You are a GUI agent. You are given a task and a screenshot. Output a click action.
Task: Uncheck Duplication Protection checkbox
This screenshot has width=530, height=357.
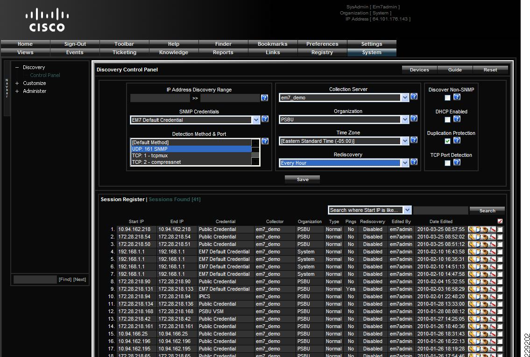pyautogui.click(x=447, y=141)
